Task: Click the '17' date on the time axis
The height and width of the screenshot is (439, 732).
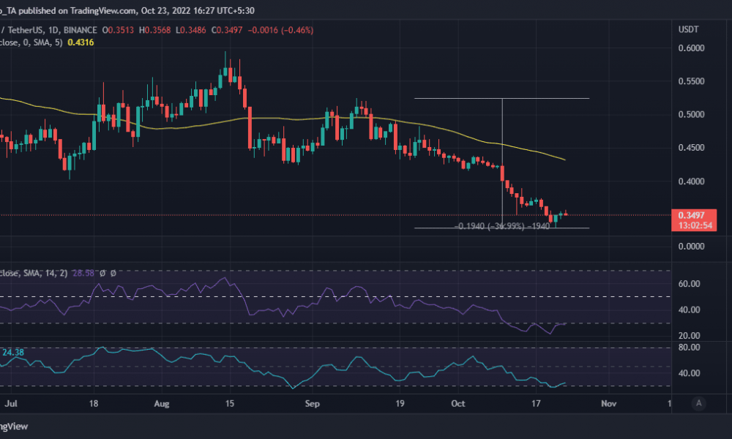Action: (x=536, y=404)
